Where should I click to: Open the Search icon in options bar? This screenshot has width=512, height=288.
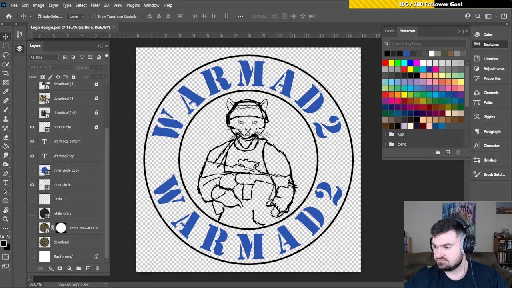[478, 16]
